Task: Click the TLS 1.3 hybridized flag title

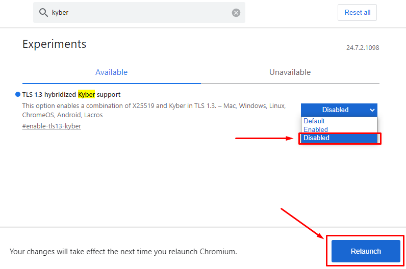Action: click(71, 94)
